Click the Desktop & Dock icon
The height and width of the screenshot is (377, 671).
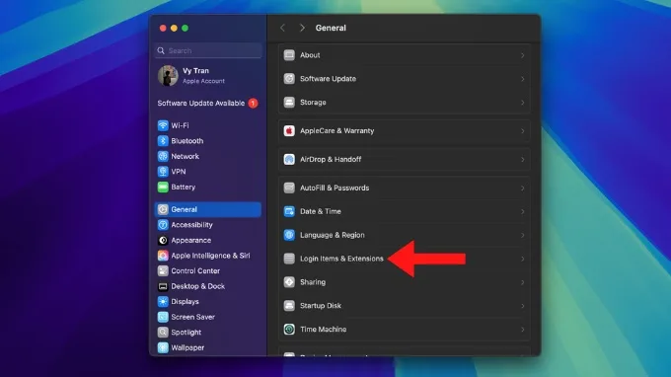[163, 286]
